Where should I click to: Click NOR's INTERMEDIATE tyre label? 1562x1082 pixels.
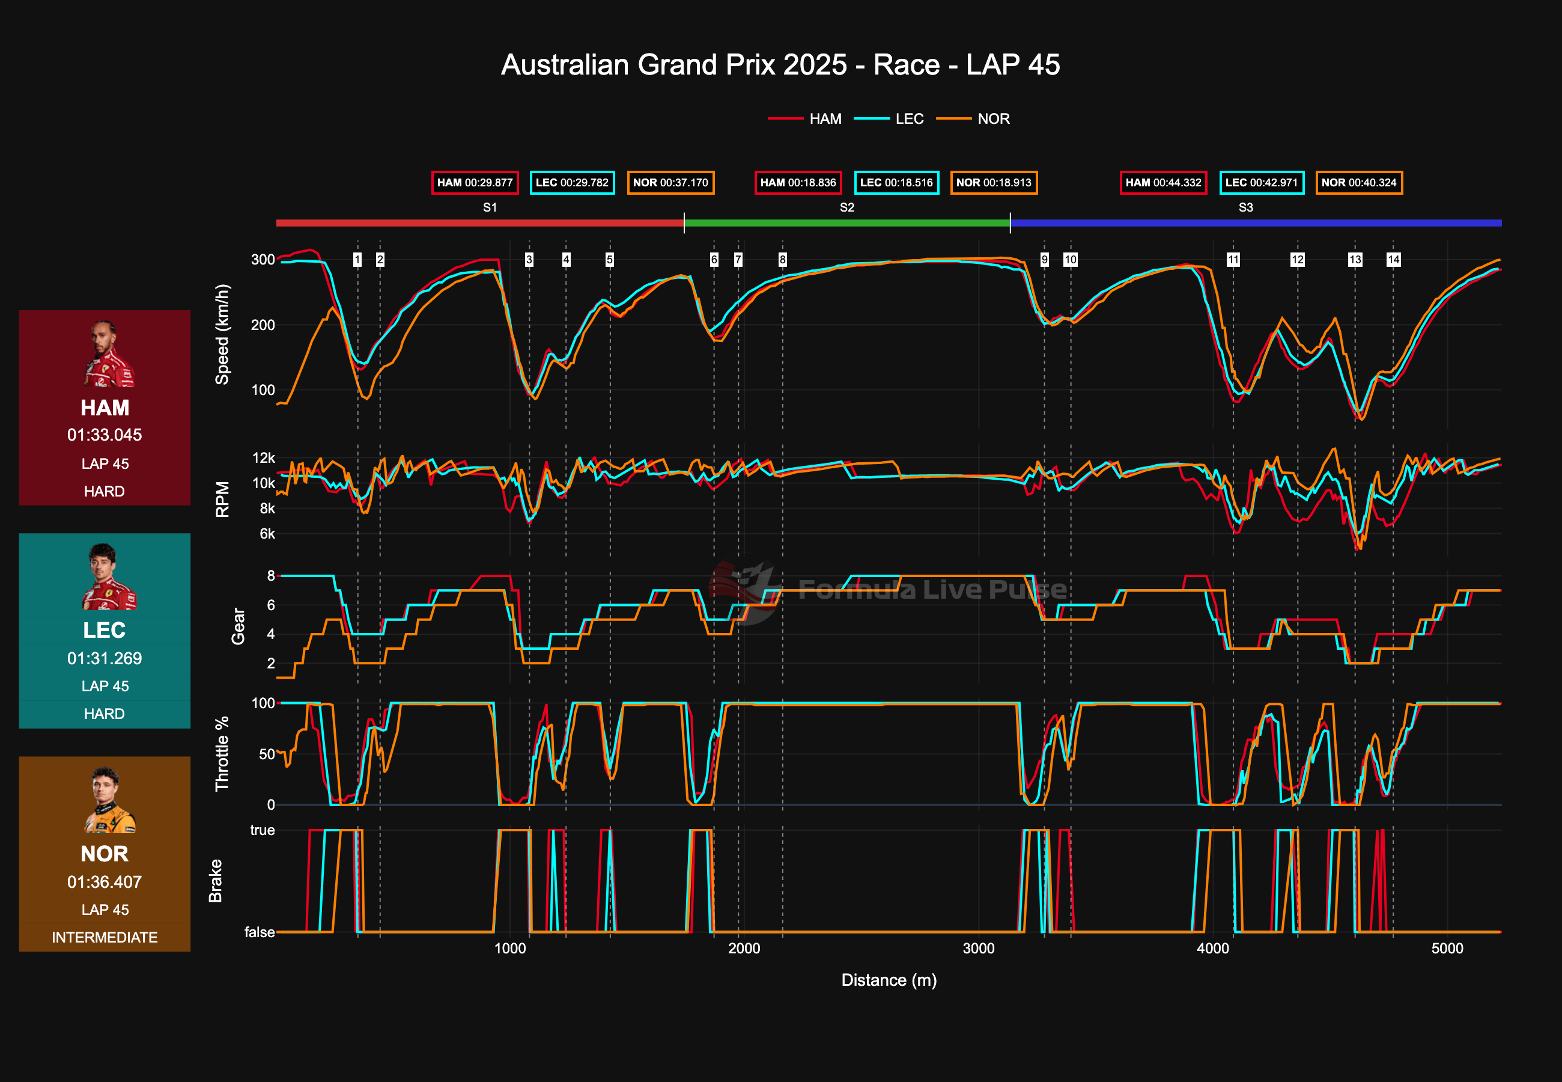[x=105, y=938]
